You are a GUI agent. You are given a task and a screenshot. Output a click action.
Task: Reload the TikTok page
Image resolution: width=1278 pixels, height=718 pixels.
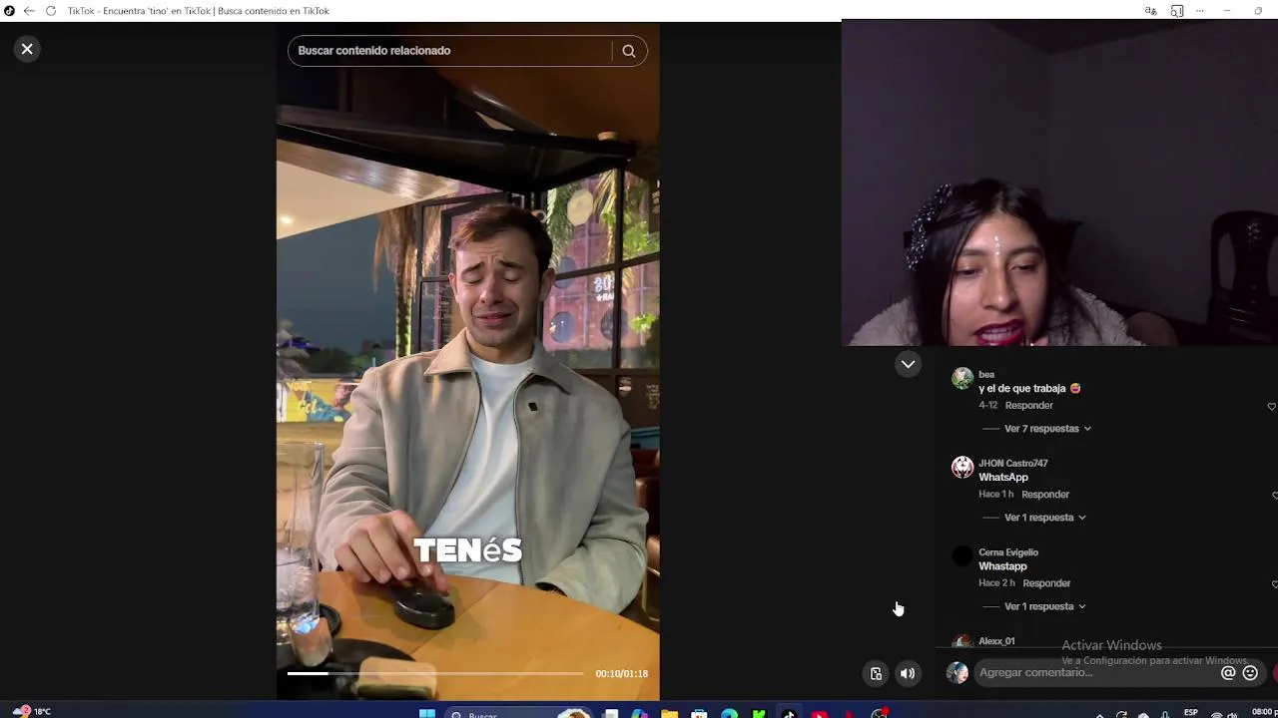click(51, 11)
